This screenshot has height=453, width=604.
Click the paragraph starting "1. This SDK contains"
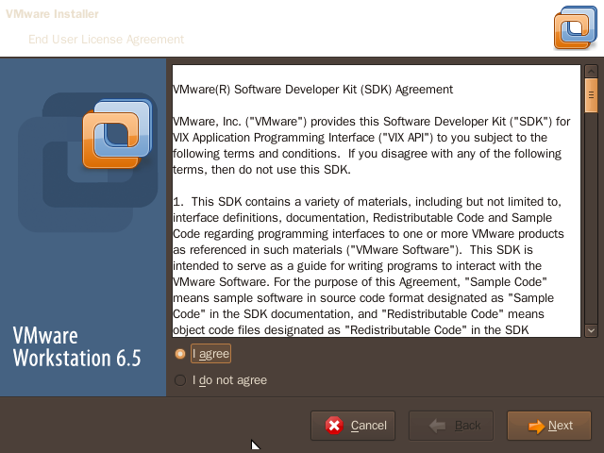tap(368, 266)
